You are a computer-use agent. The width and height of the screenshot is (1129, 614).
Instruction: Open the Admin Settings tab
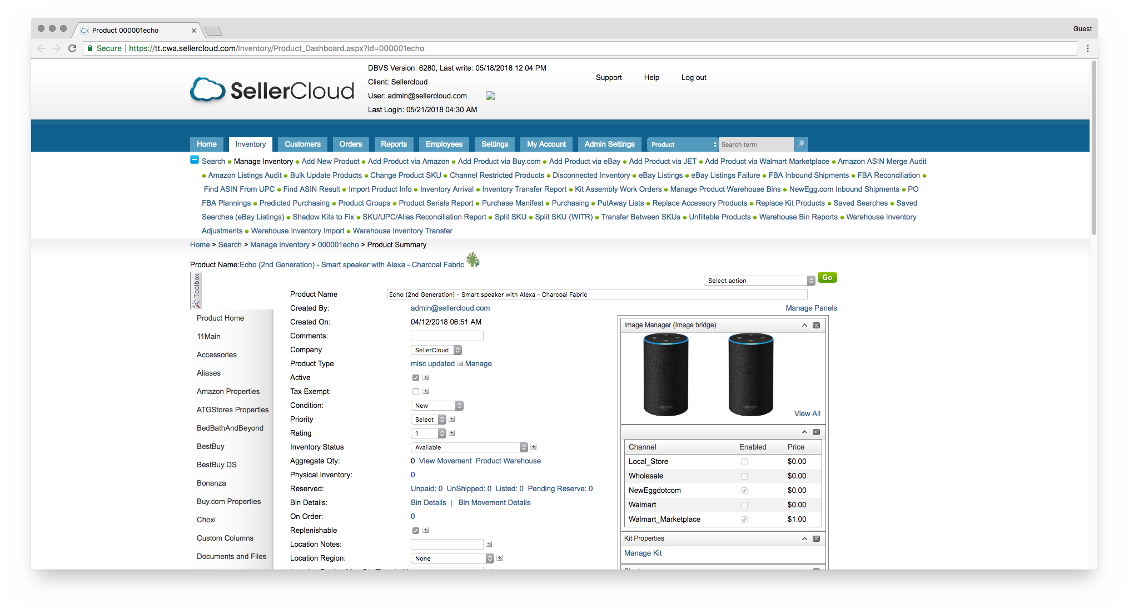tap(610, 144)
